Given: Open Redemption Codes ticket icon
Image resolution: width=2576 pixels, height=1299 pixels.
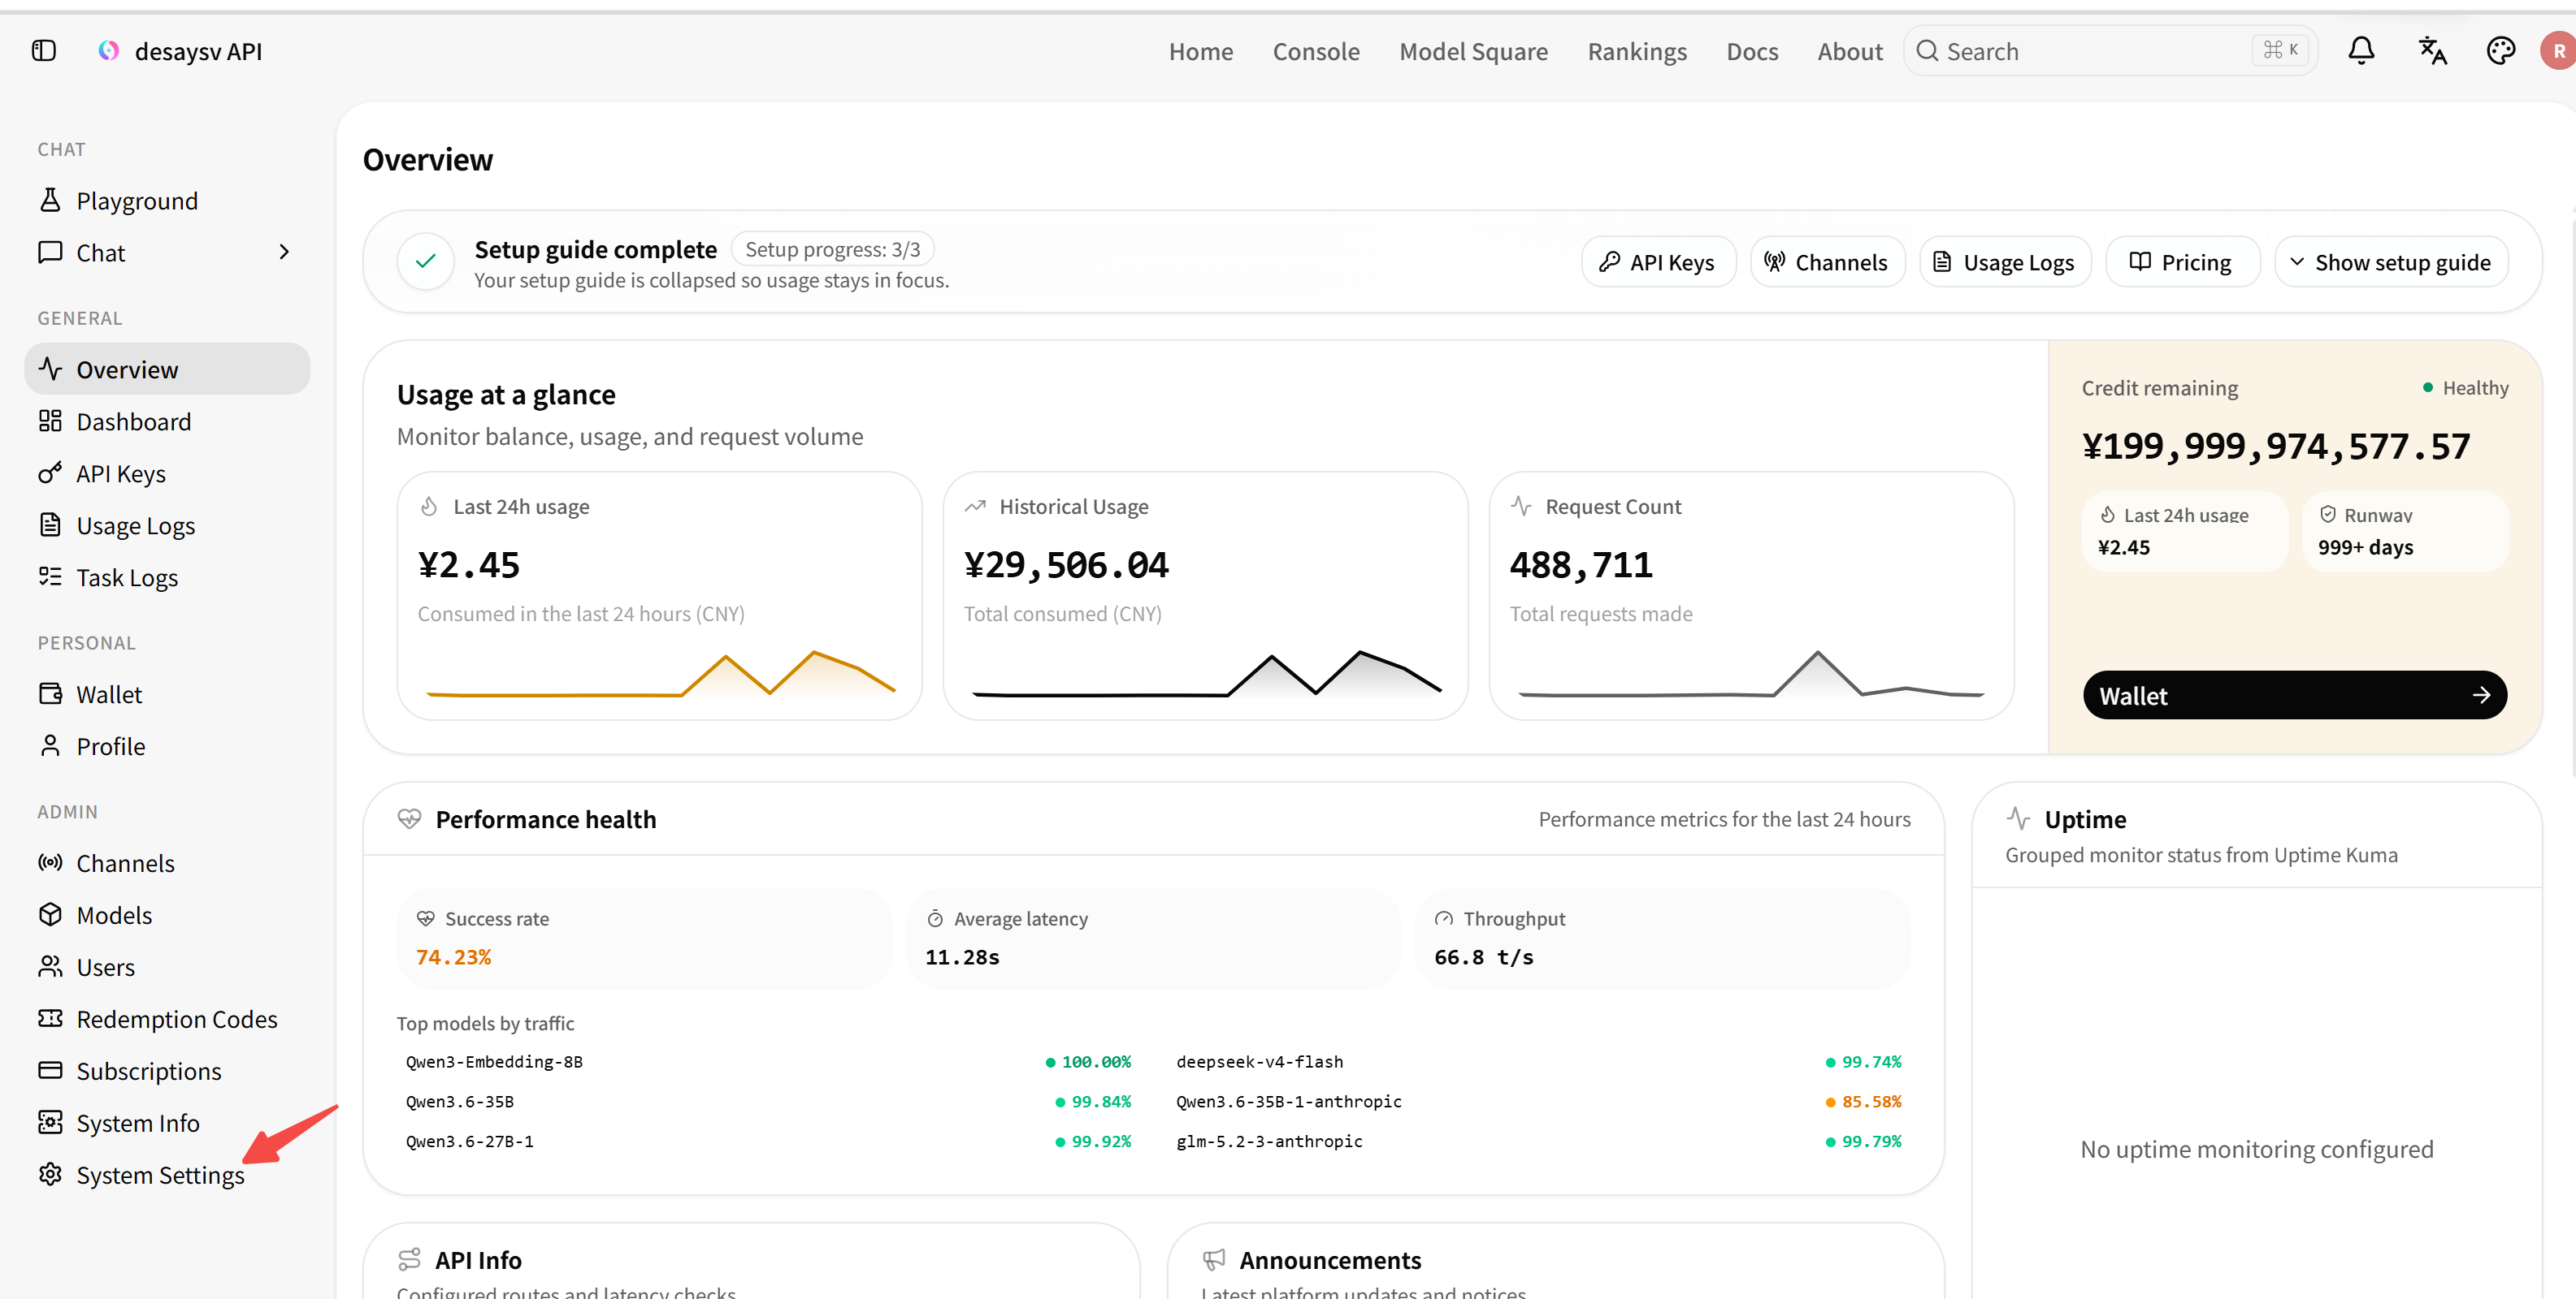Looking at the screenshot, I should pyautogui.click(x=50, y=1019).
